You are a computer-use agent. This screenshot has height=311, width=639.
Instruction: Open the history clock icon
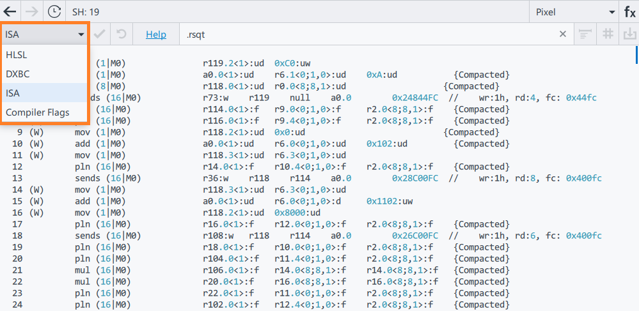[55, 11]
